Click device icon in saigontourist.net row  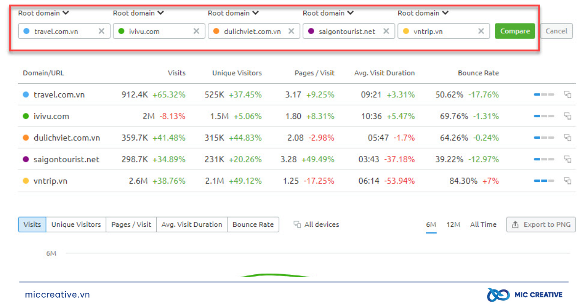click(x=567, y=159)
